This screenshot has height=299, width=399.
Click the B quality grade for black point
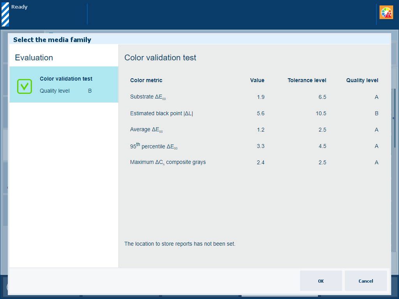tap(376, 114)
